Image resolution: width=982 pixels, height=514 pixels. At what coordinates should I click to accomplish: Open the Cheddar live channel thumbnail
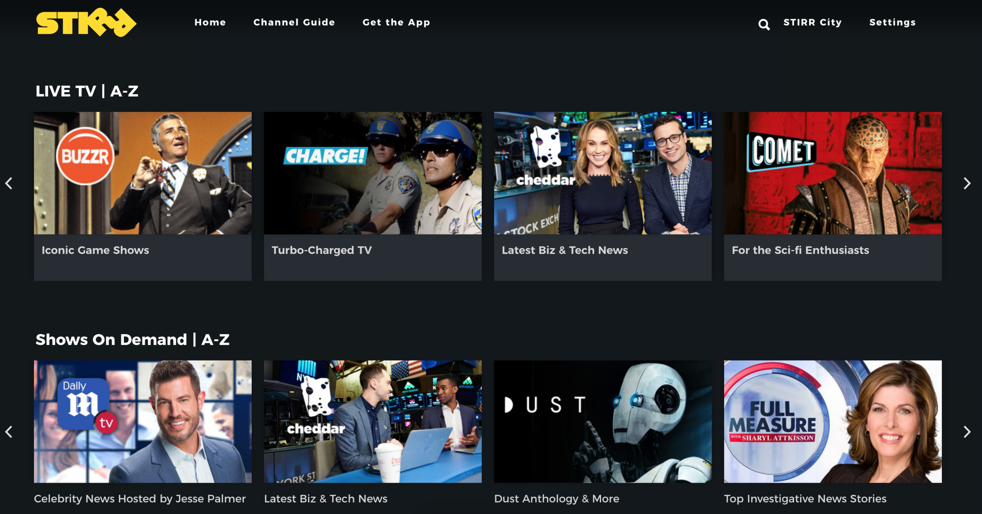(603, 173)
